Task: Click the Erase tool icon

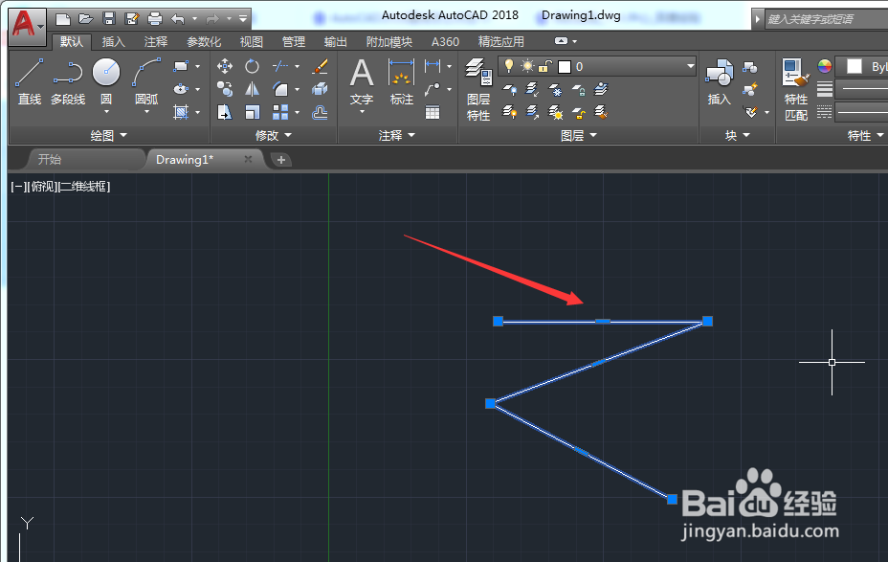Action: 320,66
